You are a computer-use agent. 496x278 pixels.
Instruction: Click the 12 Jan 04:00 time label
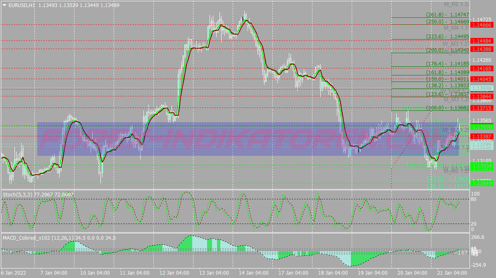[174, 272]
